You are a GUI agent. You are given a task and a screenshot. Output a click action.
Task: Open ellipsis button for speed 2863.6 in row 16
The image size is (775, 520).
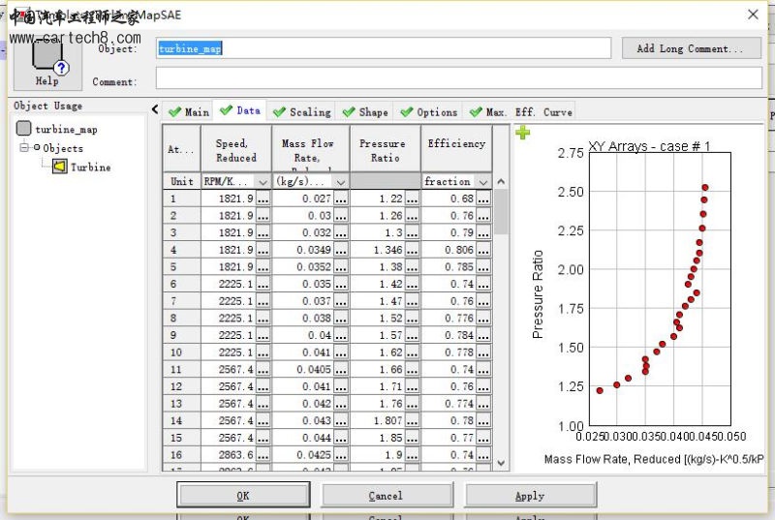263,455
